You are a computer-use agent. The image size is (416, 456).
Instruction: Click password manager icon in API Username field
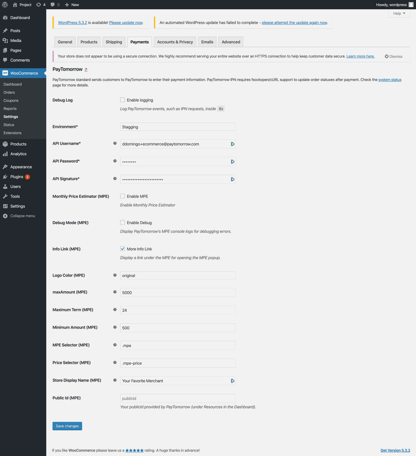point(232,144)
